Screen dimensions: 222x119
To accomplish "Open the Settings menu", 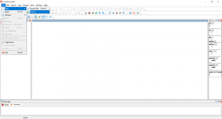I will tap(39, 5).
